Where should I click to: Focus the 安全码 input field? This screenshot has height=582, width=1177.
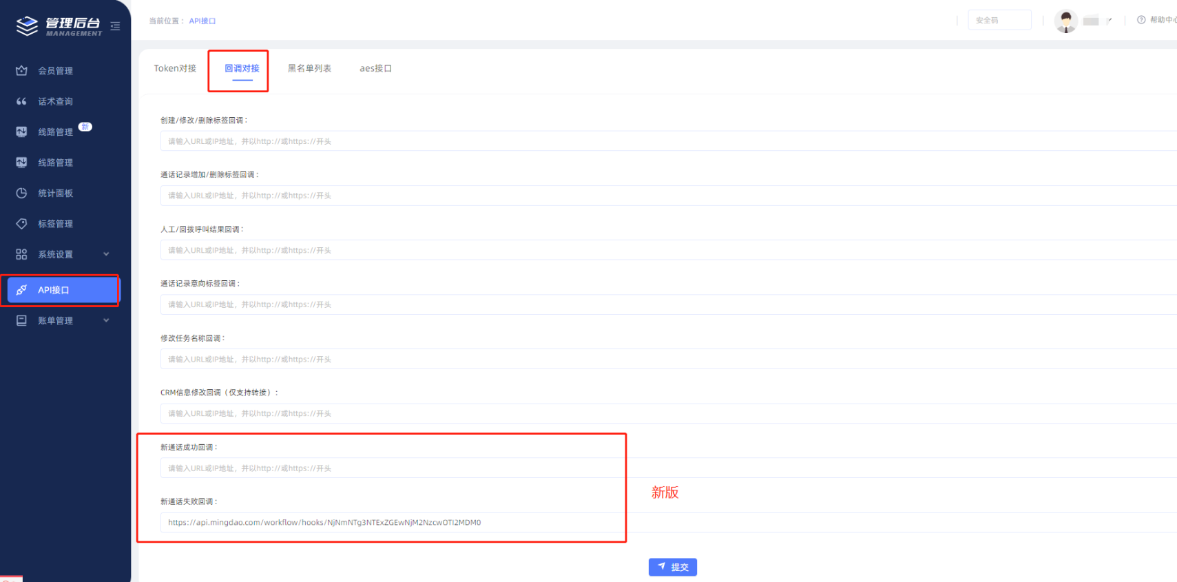[999, 20]
